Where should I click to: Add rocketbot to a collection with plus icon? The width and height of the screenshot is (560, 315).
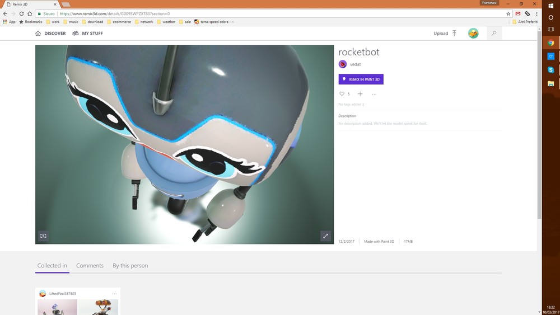click(x=360, y=94)
